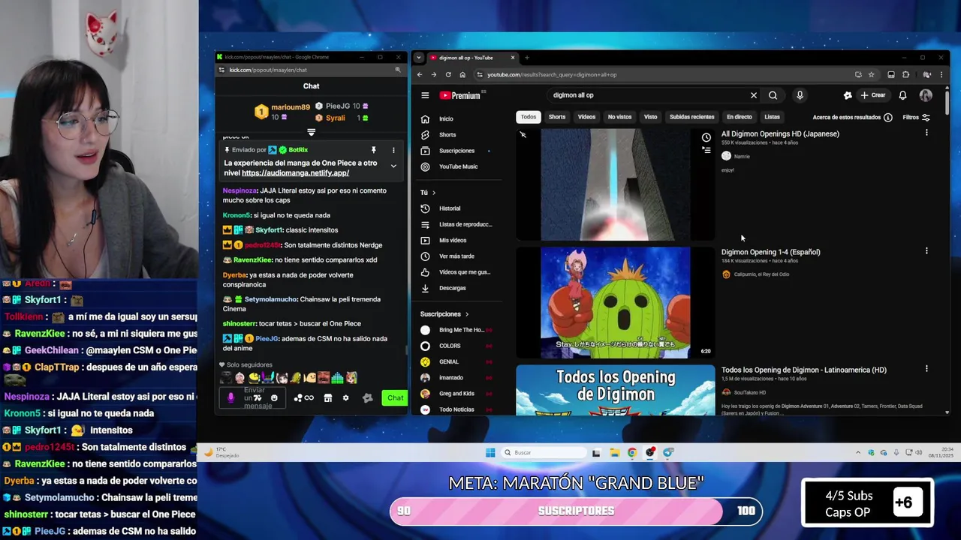
Task: Open options for Digimon Opening 1-4 (Español)
Action: point(926,251)
